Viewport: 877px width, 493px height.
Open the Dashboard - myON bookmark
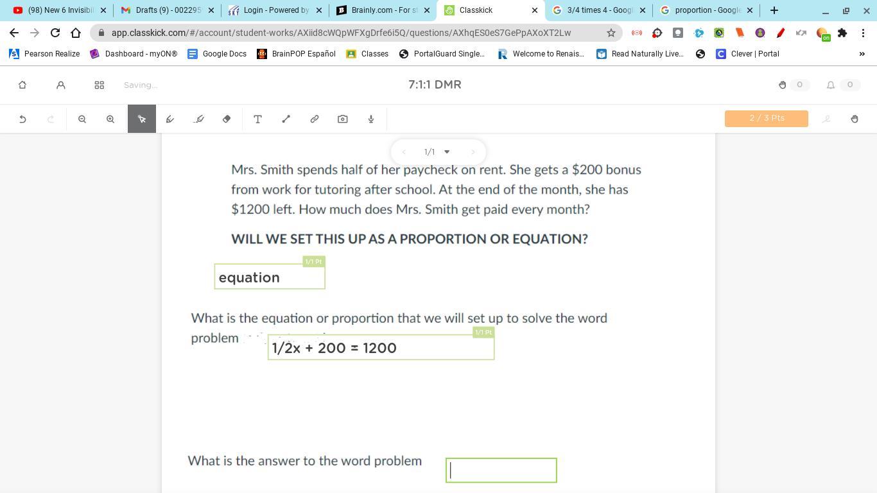pos(134,54)
